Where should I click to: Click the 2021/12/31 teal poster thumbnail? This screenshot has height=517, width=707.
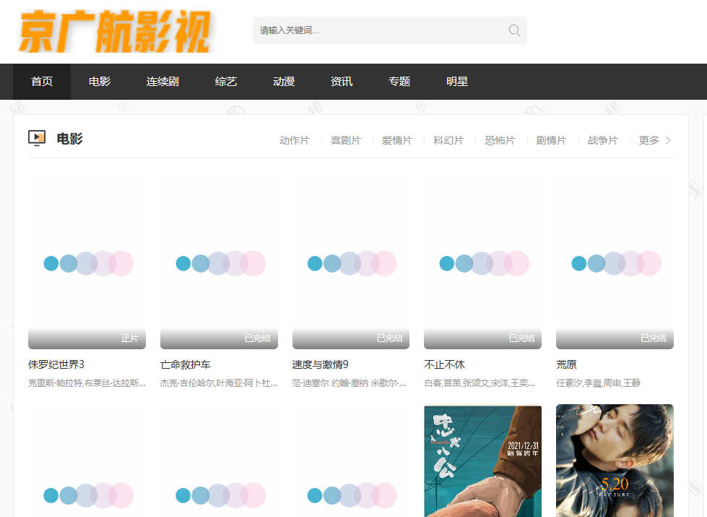(482, 461)
